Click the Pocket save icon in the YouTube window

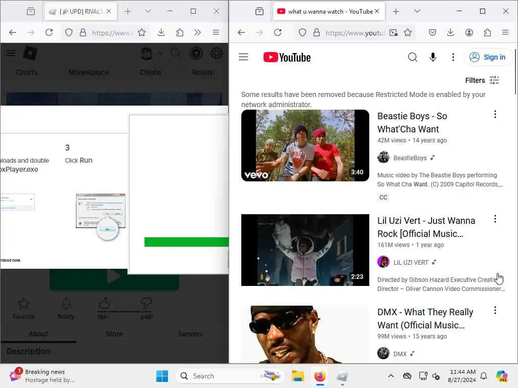(433, 32)
